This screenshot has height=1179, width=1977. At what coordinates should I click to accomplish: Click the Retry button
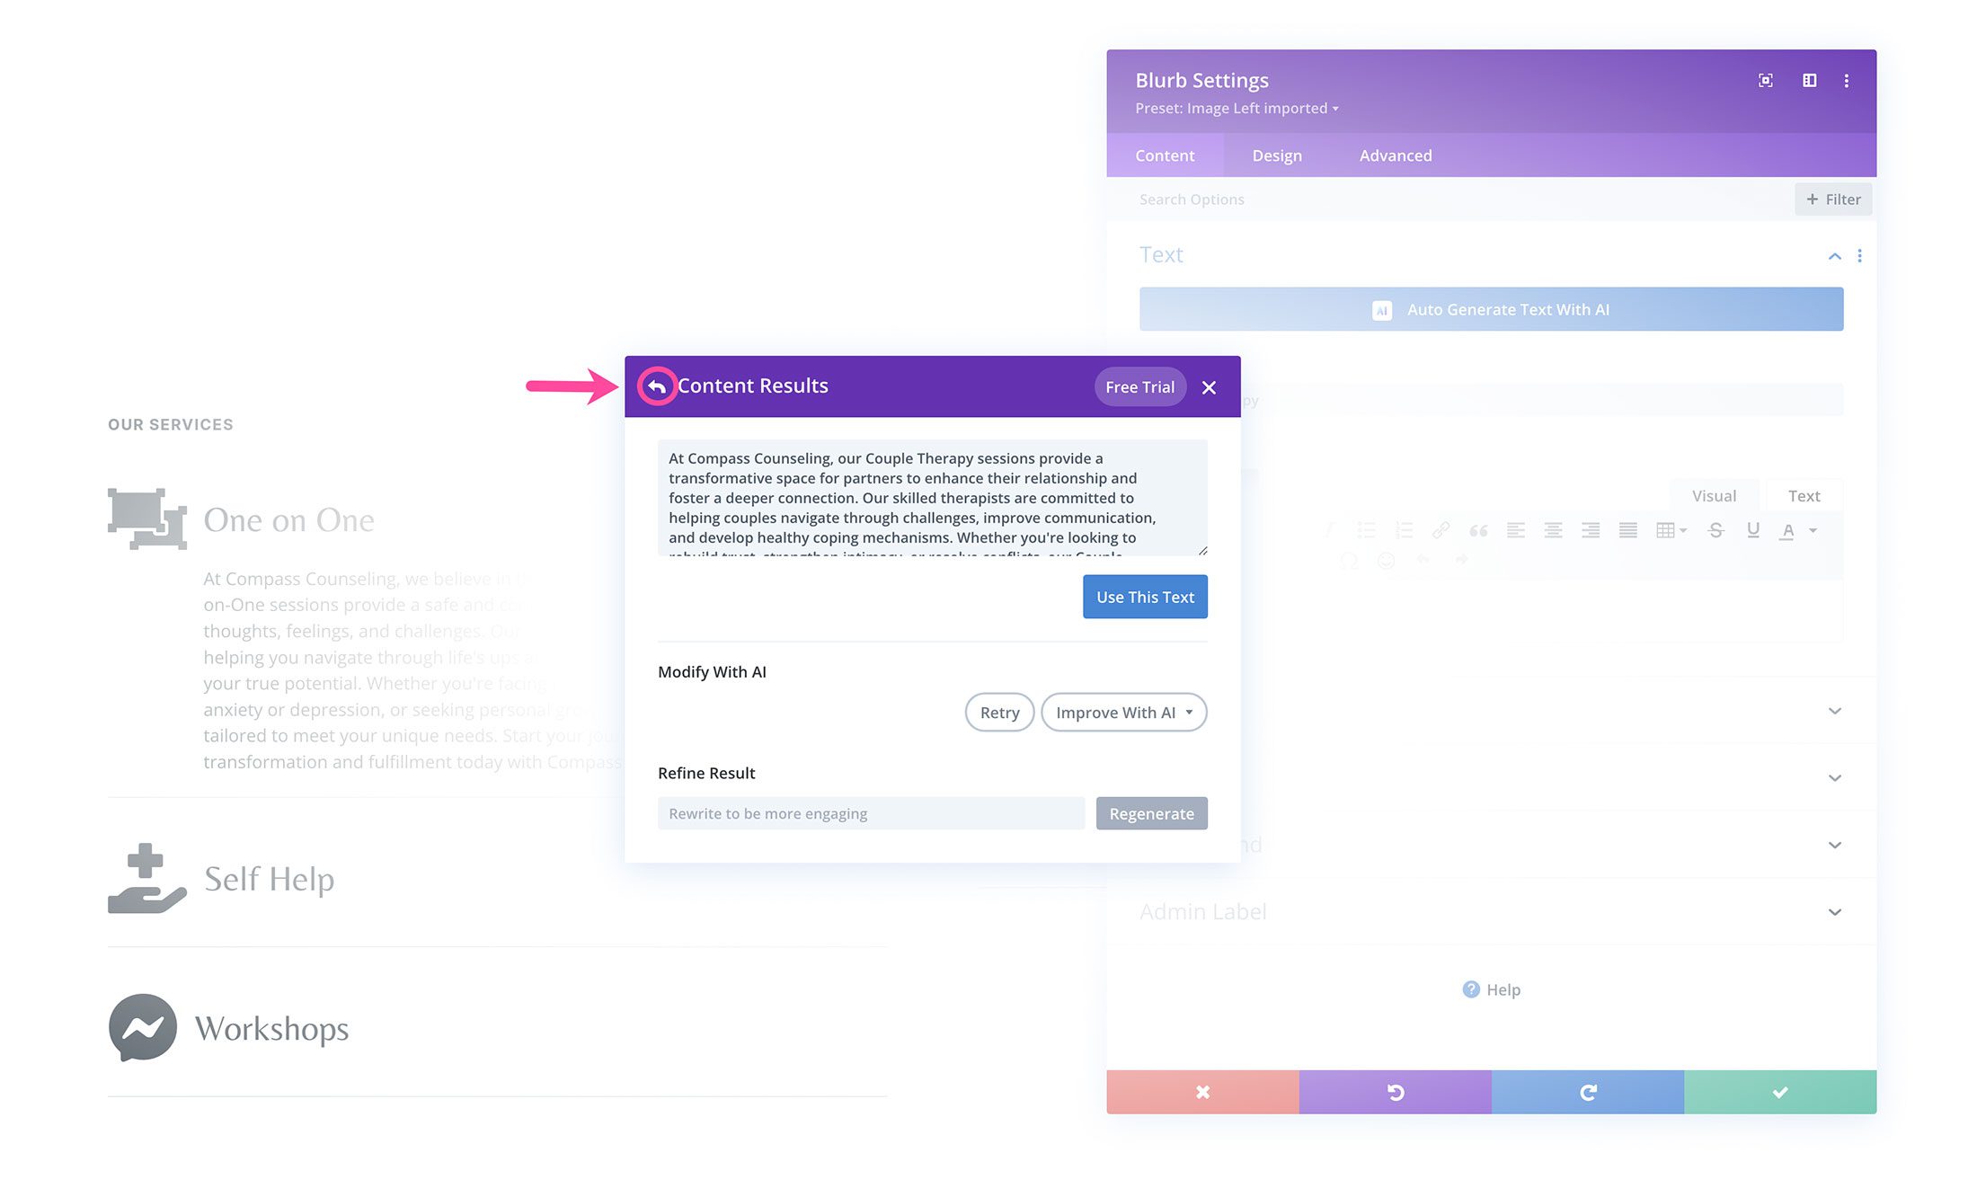click(x=999, y=712)
